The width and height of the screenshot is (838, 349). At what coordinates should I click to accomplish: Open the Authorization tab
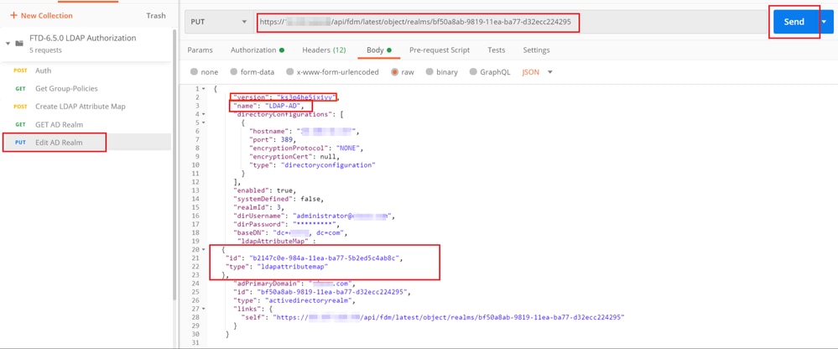point(257,50)
